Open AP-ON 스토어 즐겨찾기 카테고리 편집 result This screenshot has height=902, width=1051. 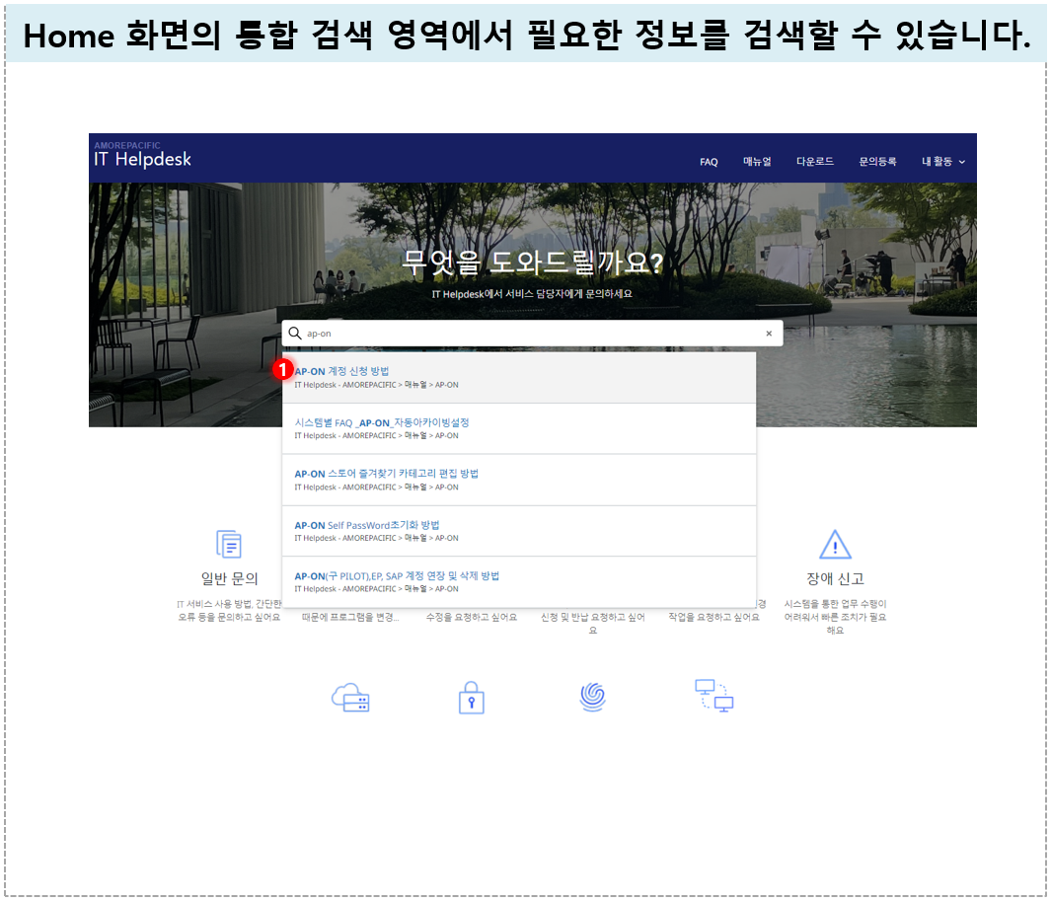coord(519,480)
